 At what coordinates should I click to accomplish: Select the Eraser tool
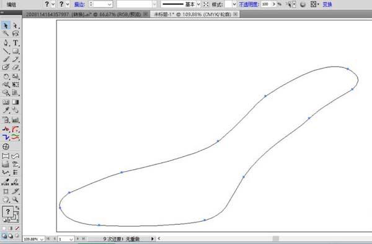(15, 67)
